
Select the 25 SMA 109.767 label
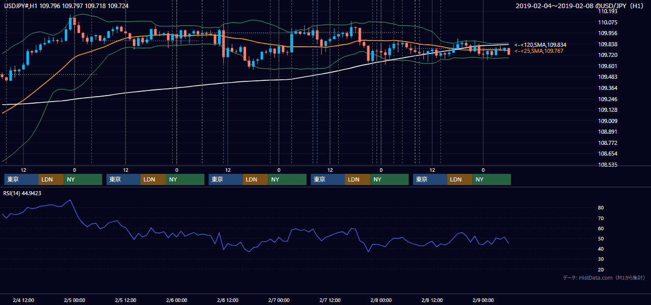[538, 51]
